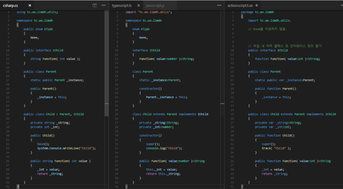This screenshot has width=343, height=189.
Task: Click line number 36 in the actionscript3.as gutter
Action: 232,161
